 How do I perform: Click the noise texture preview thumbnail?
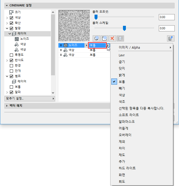(x=74, y=26)
